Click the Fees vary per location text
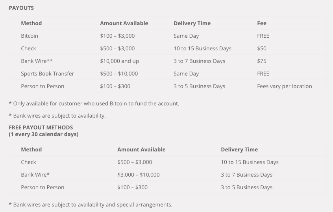333x212 pixels. point(284,87)
